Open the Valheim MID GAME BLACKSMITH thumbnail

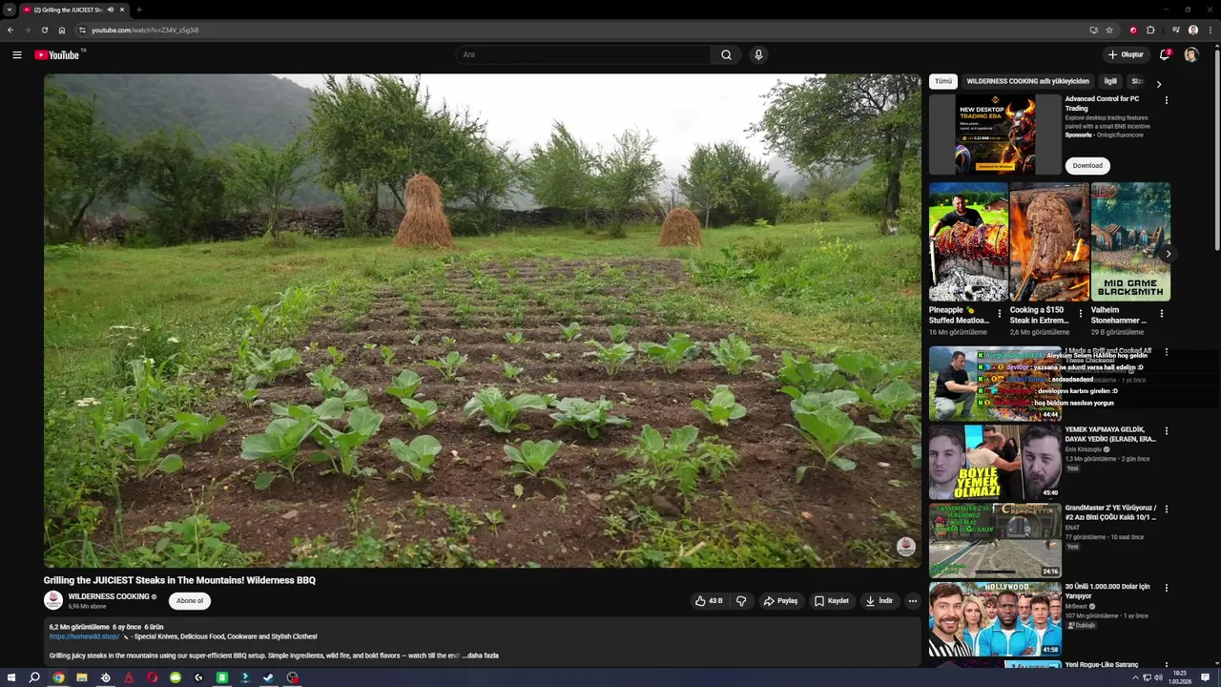coord(1130,241)
